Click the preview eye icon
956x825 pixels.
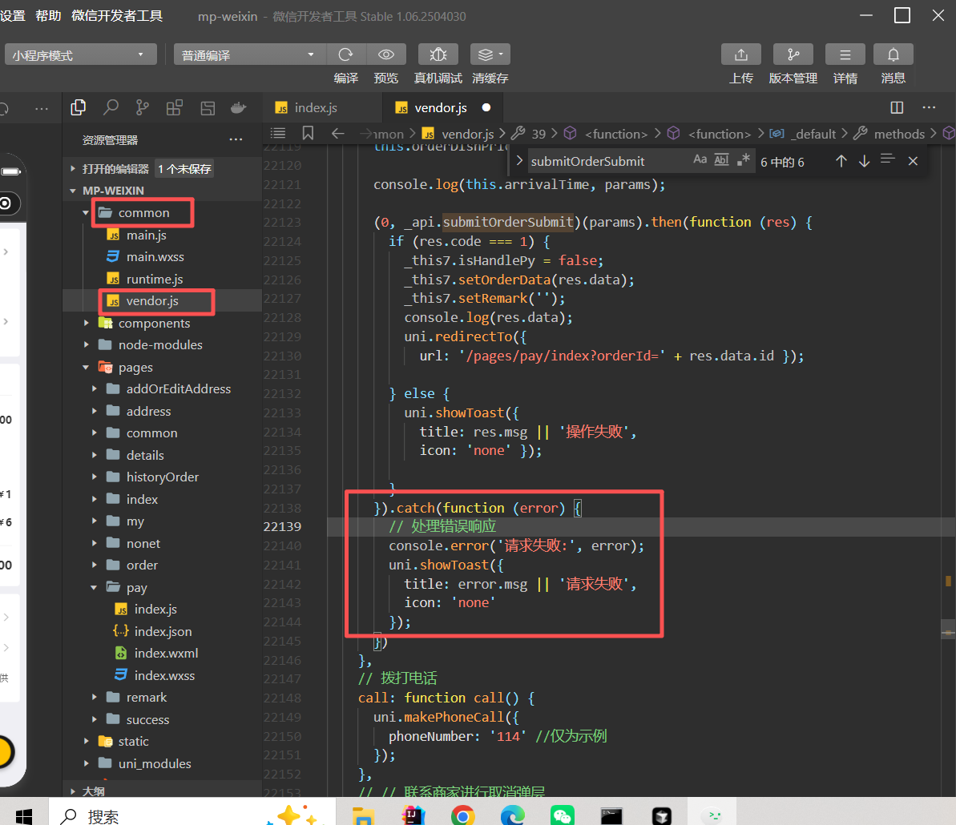[x=386, y=54]
